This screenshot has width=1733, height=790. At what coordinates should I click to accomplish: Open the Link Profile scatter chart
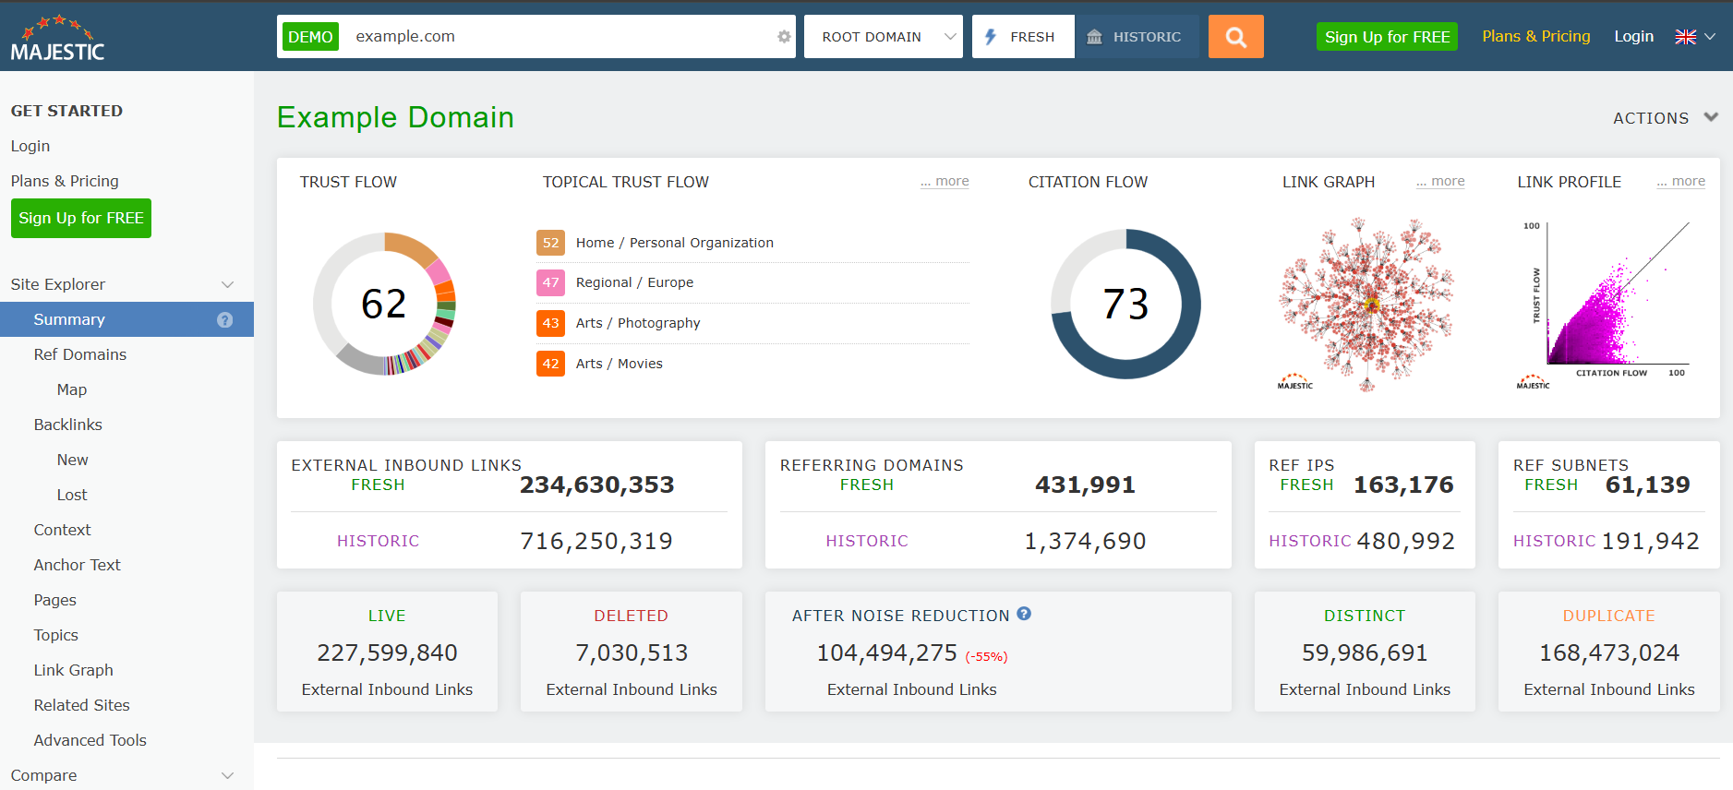click(1605, 304)
